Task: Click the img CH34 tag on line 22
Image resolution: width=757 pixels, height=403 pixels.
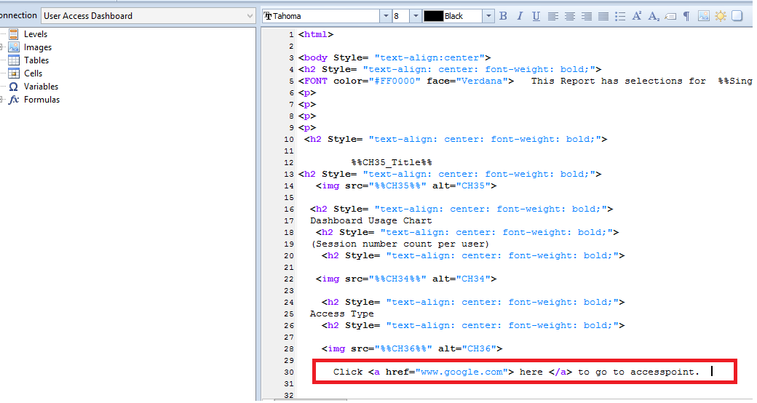Action: point(406,279)
